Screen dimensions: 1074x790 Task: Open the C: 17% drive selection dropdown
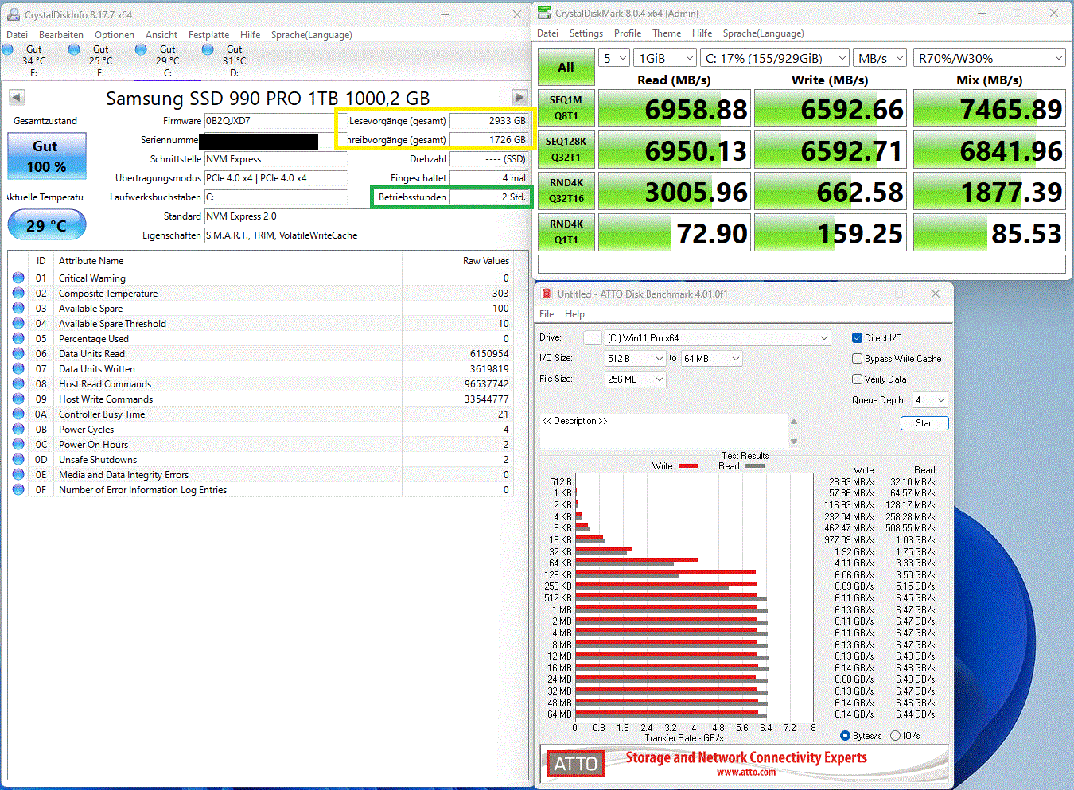point(775,58)
